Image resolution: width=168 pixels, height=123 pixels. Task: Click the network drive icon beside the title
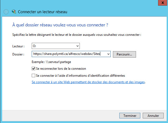tap(14, 12)
